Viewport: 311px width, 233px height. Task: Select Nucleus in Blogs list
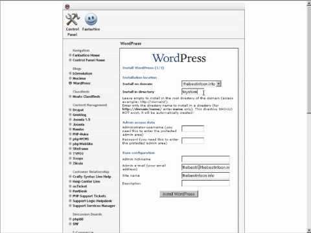click(x=79, y=78)
